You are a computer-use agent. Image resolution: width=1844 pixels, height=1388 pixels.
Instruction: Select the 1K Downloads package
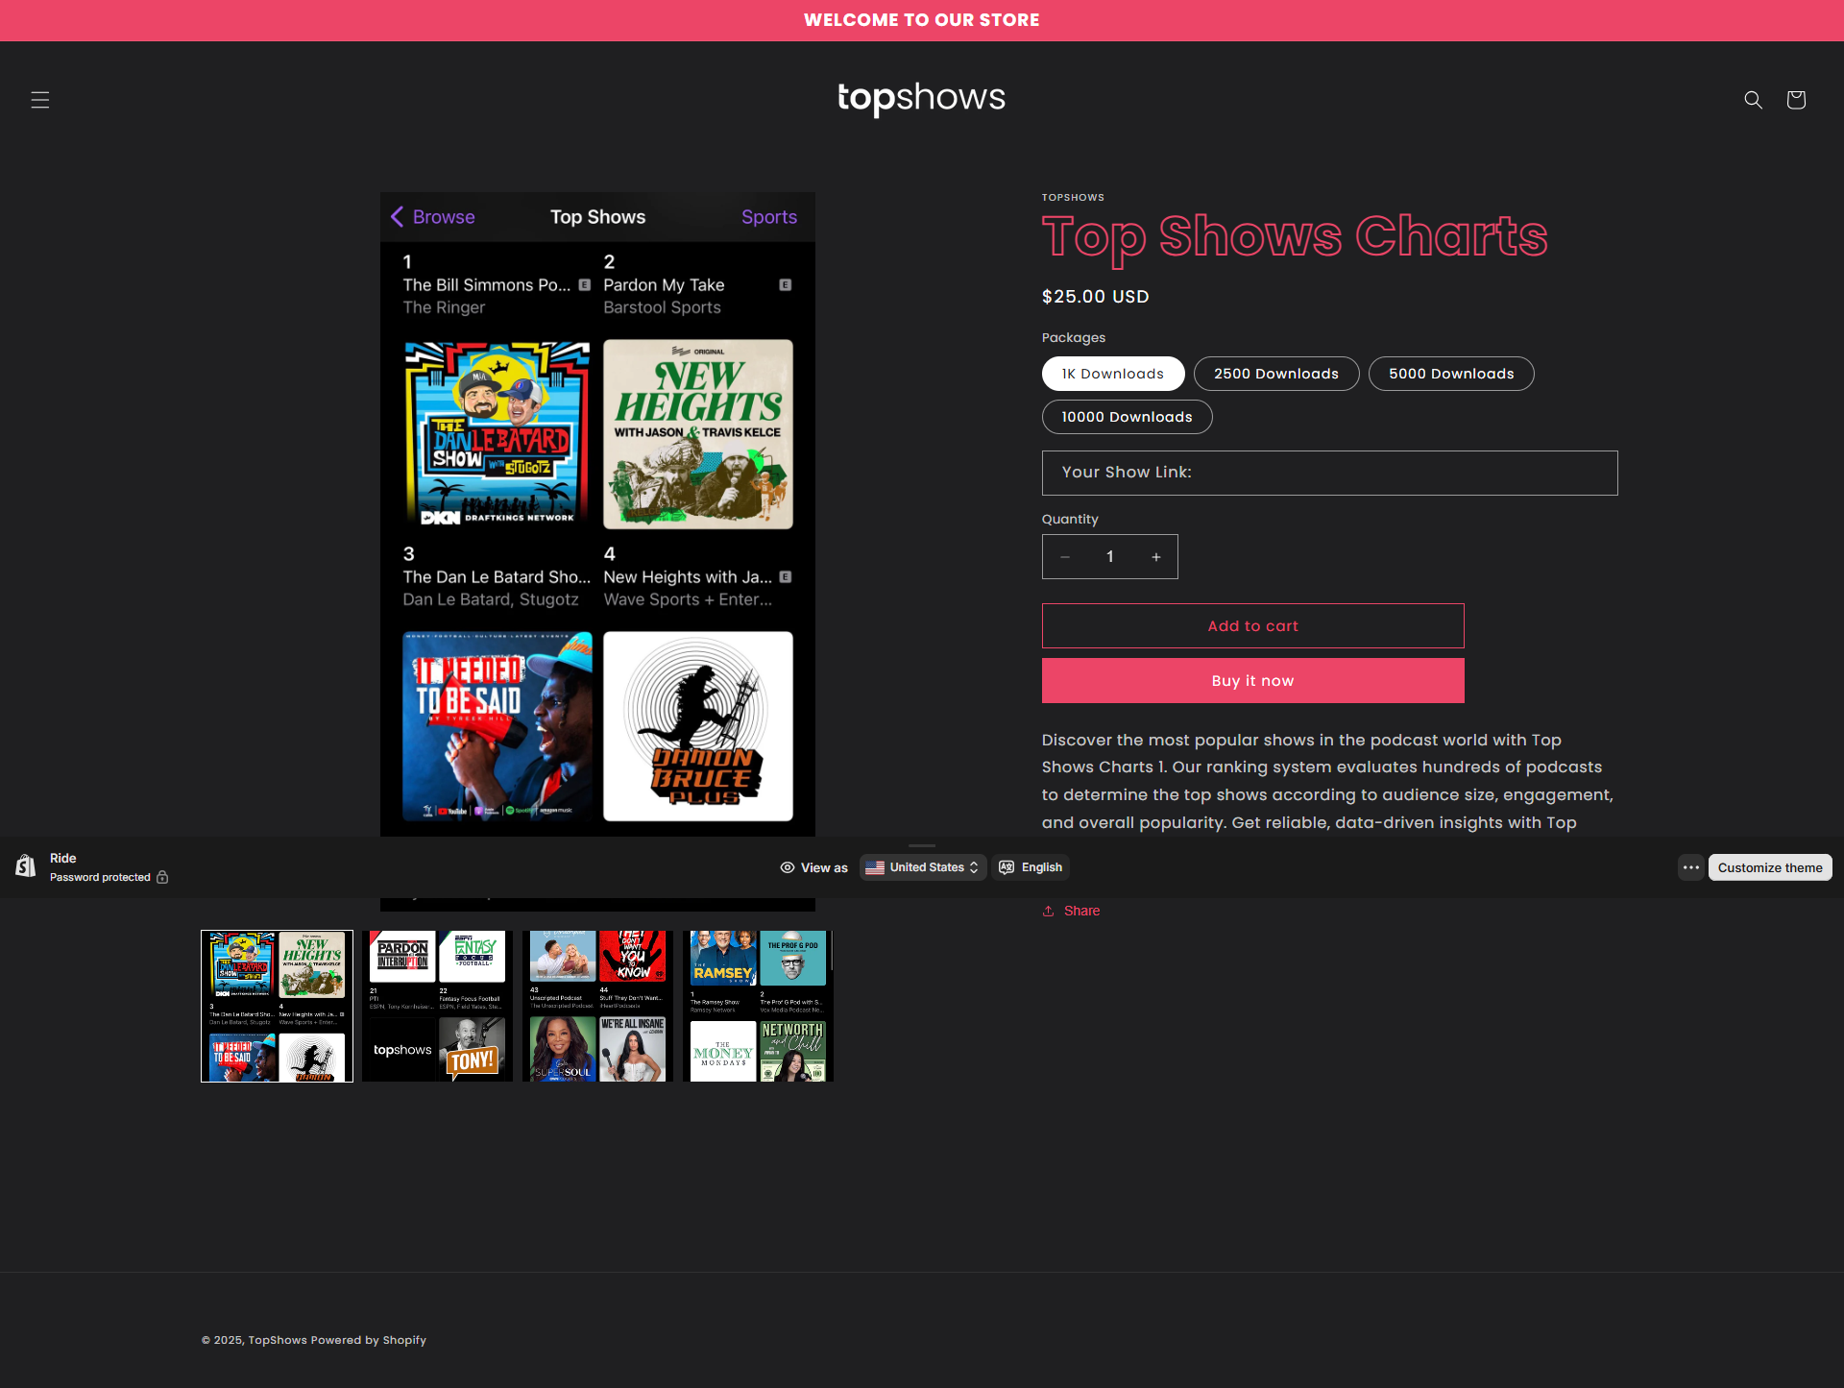click(x=1112, y=374)
